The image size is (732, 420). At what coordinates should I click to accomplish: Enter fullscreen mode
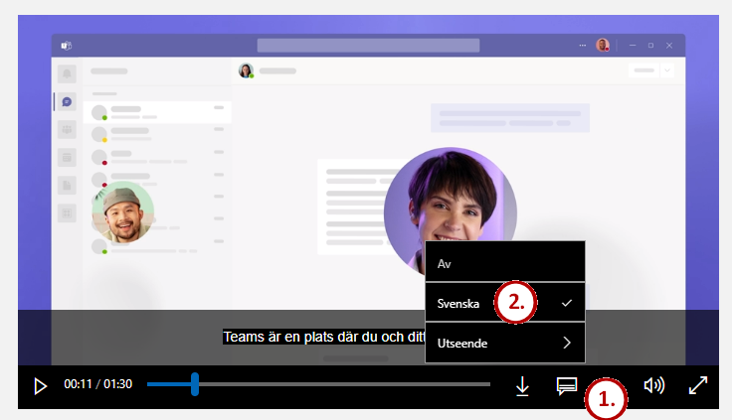[x=698, y=385]
